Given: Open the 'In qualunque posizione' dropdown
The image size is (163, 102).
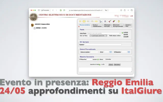Looking at the screenshot, I should pos(98,36).
